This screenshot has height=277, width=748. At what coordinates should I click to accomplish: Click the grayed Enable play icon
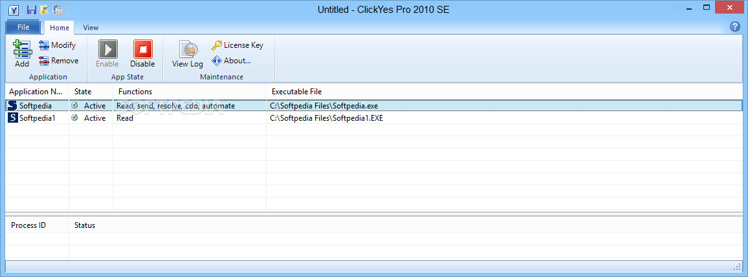107,49
